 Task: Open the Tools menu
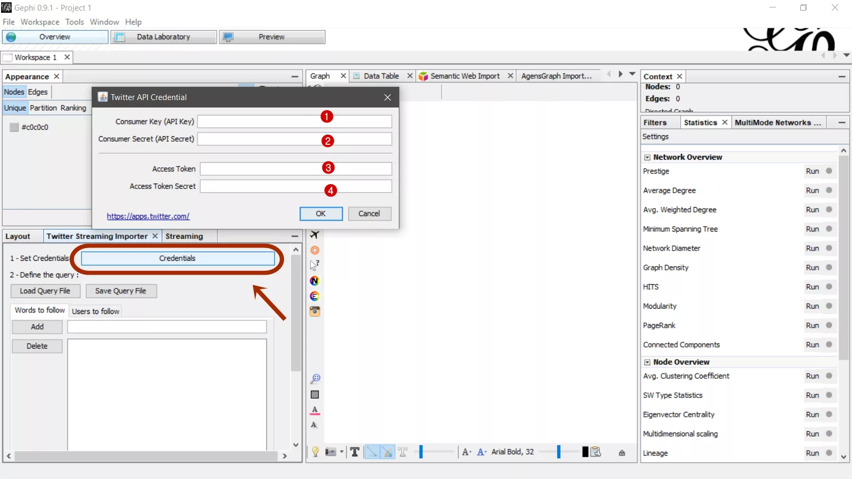75,22
